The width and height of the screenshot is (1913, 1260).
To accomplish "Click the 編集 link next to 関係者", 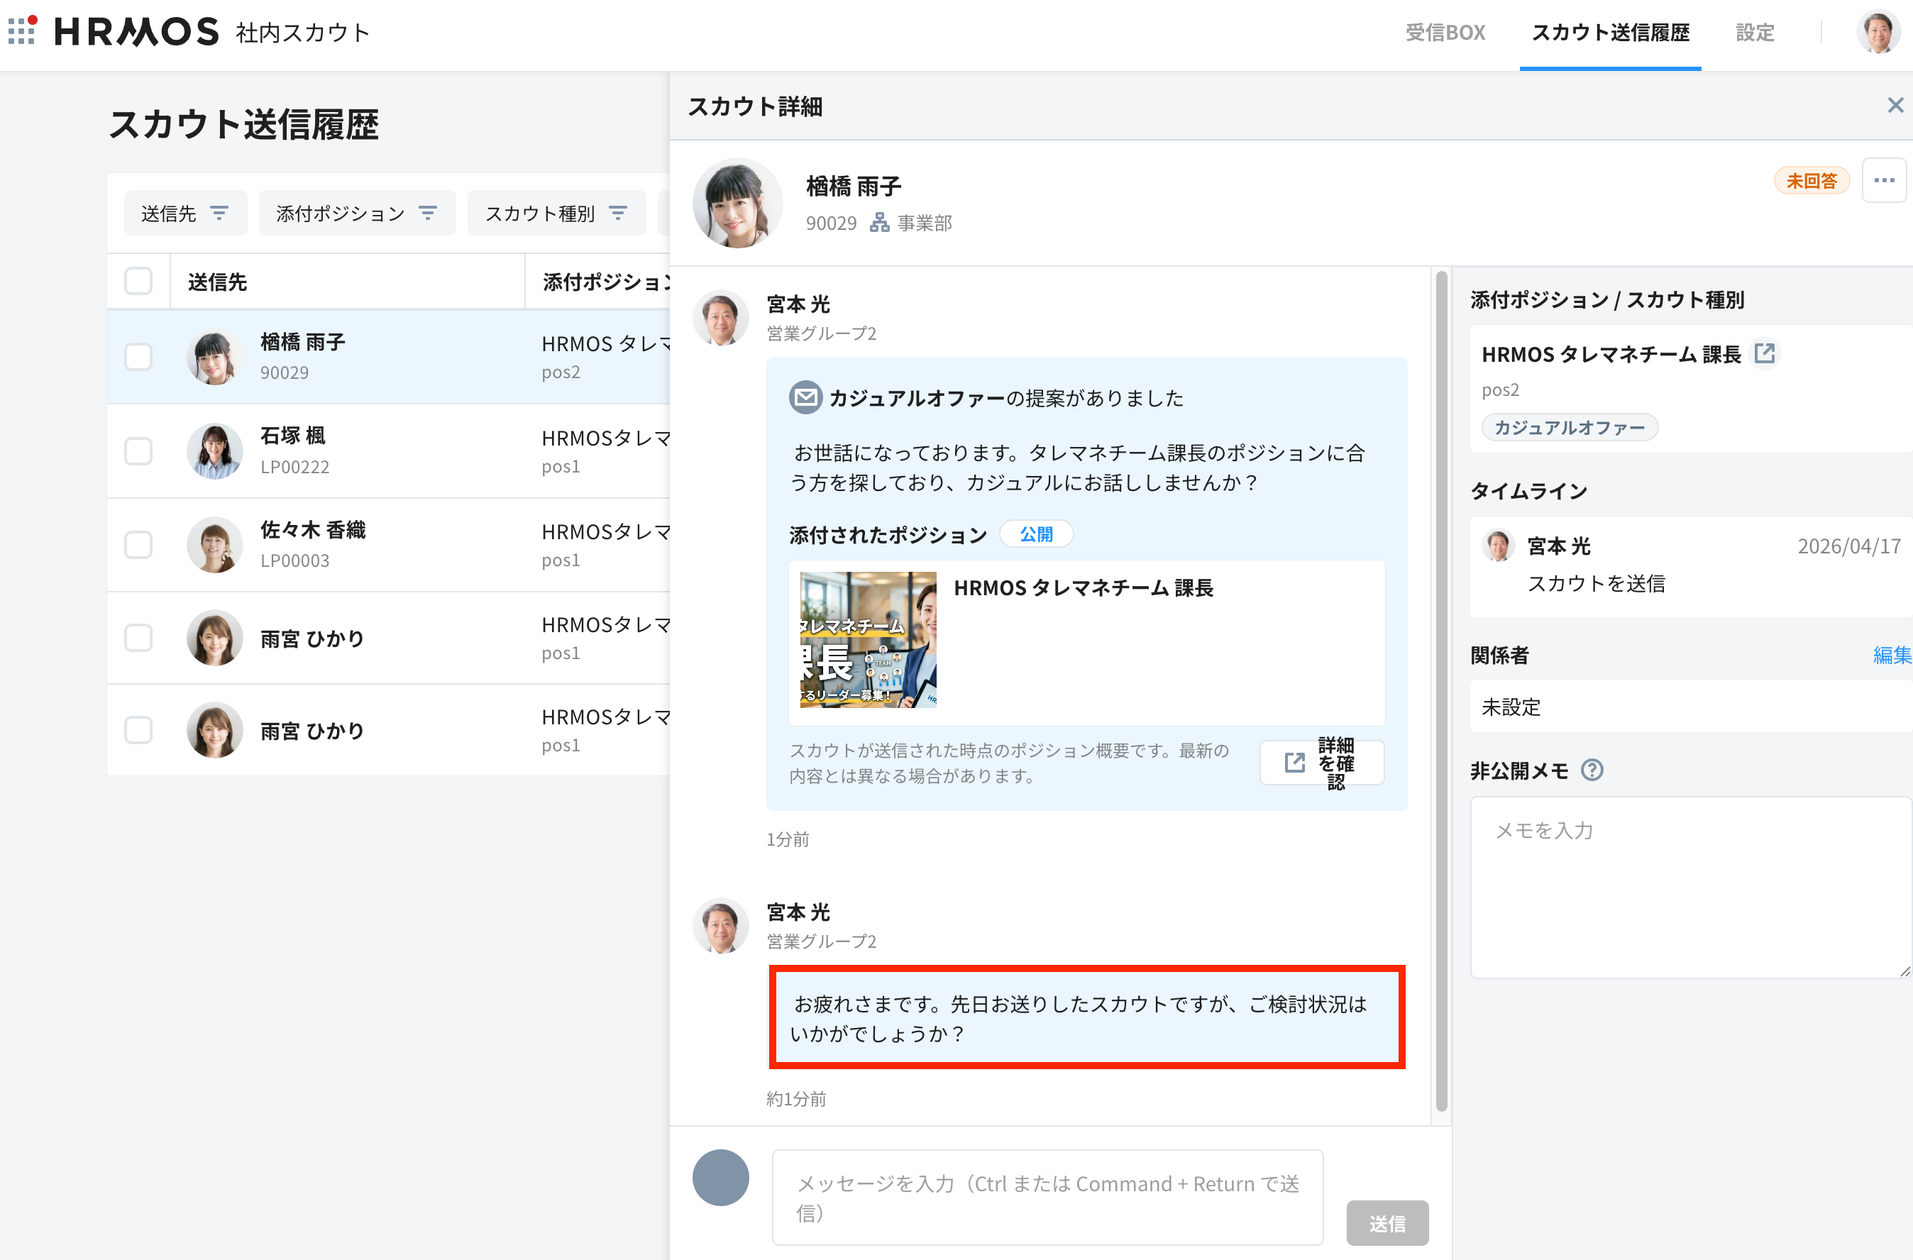I will (x=1892, y=655).
